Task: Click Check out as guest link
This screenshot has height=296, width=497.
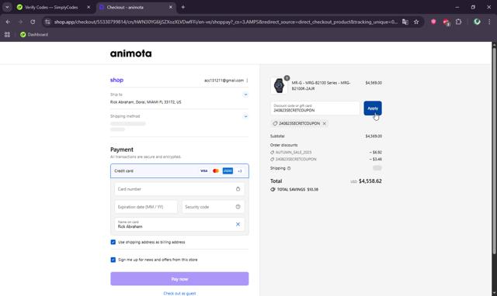Action: [x=179, y=294]
